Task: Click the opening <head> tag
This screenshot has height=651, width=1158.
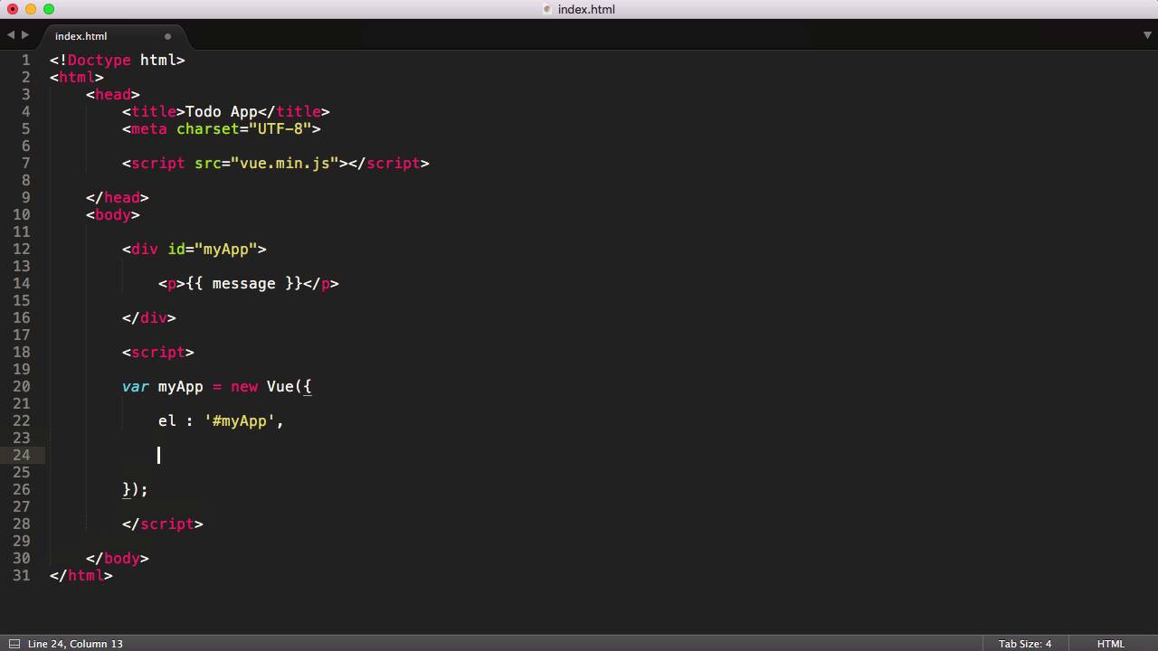Action: pyautogui.click(x=113, y=94)
